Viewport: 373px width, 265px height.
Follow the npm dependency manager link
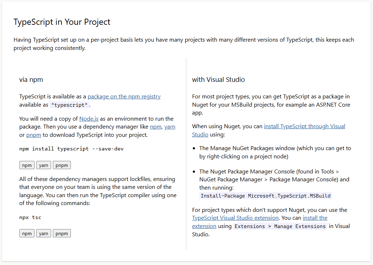tap(155, 126)
